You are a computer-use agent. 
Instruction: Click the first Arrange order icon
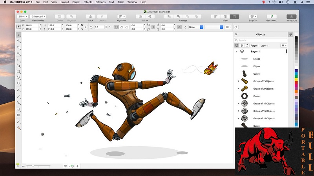click(x=169, y=16)
